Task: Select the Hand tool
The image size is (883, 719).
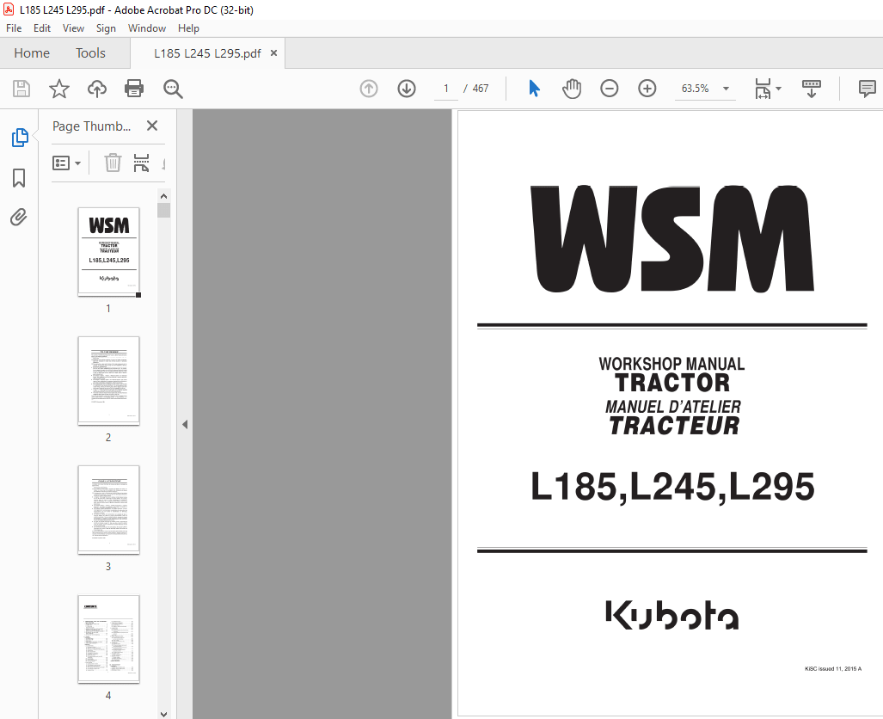Action: pos(570,89)
